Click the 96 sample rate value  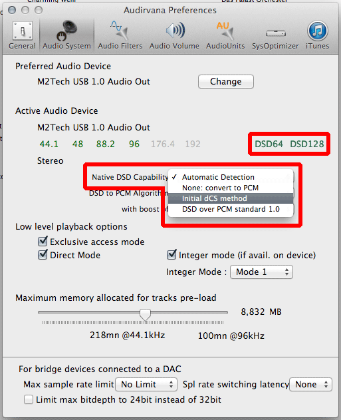click(x=134, y=144)
